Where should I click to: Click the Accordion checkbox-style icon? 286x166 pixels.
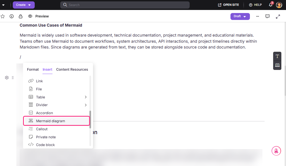[31, 113]
